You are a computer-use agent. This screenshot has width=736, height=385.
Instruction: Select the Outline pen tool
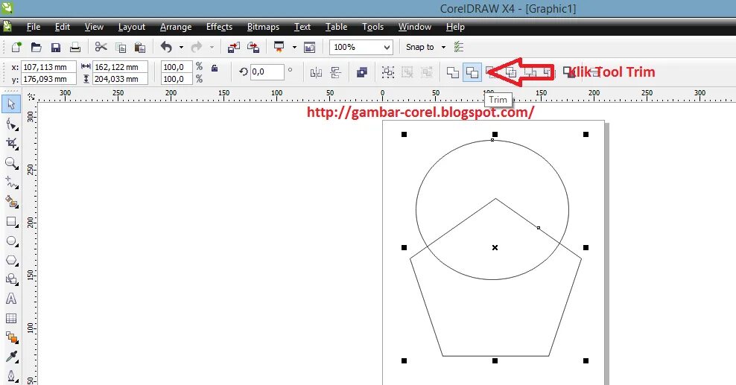click(11, 375)
